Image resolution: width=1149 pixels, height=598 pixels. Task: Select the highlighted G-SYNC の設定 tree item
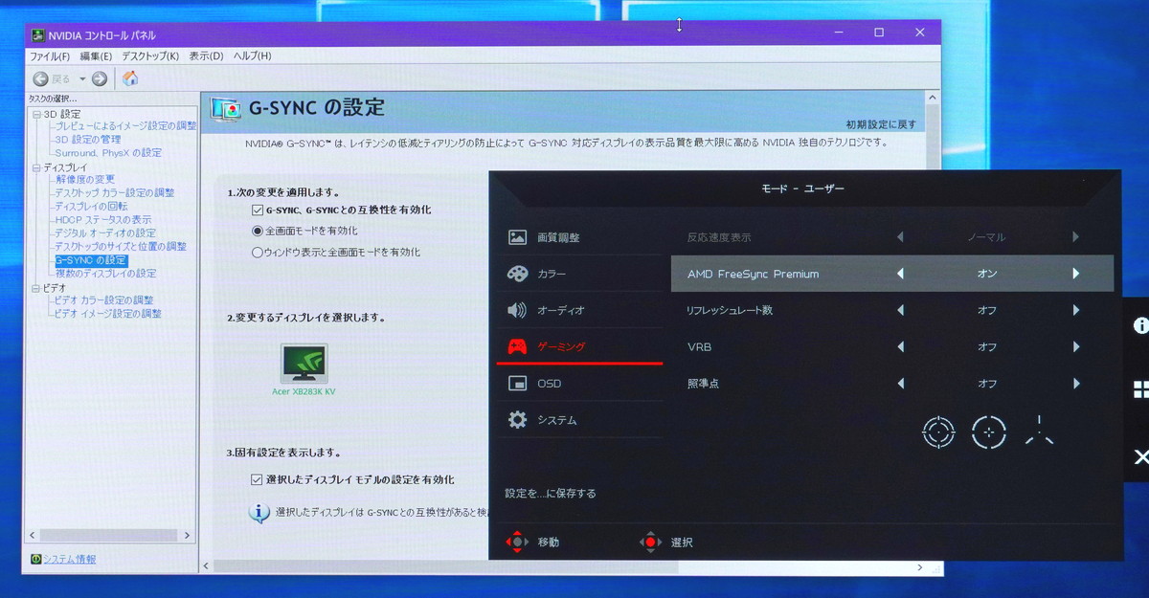91,260
